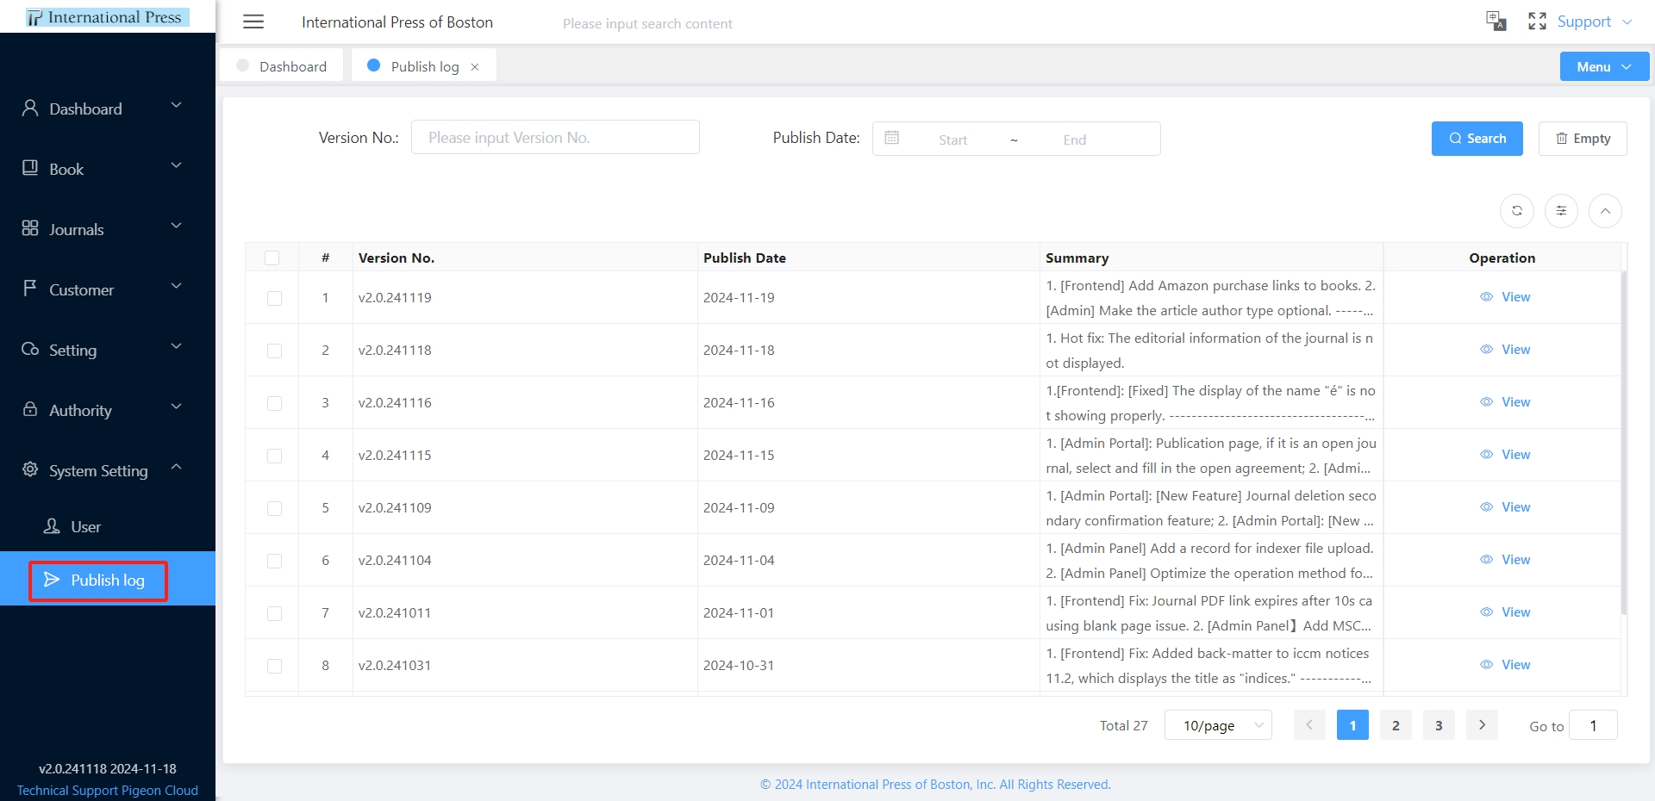1655x801 pixels.
Task: Open the language translation icon
Action: (1496, 22)
